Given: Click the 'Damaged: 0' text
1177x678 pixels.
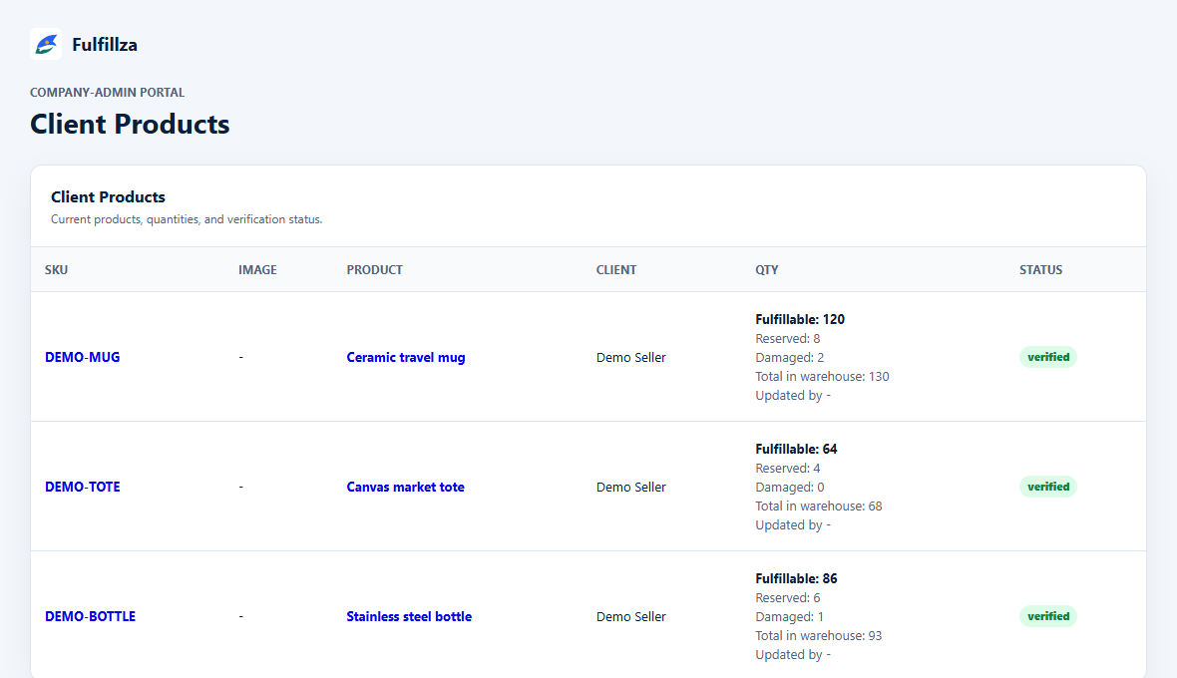Looking at the screenshot, I should (x=790, y=488).
